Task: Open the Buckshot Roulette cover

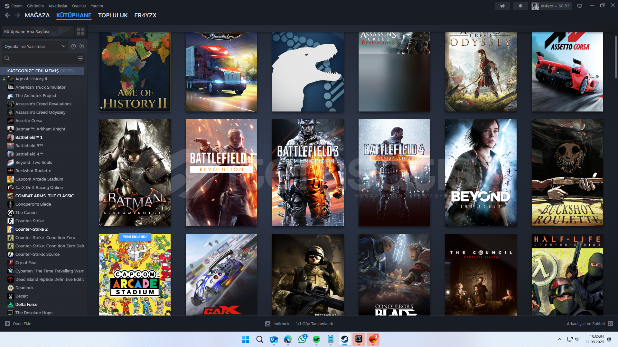Action: [x=567, y=173]
